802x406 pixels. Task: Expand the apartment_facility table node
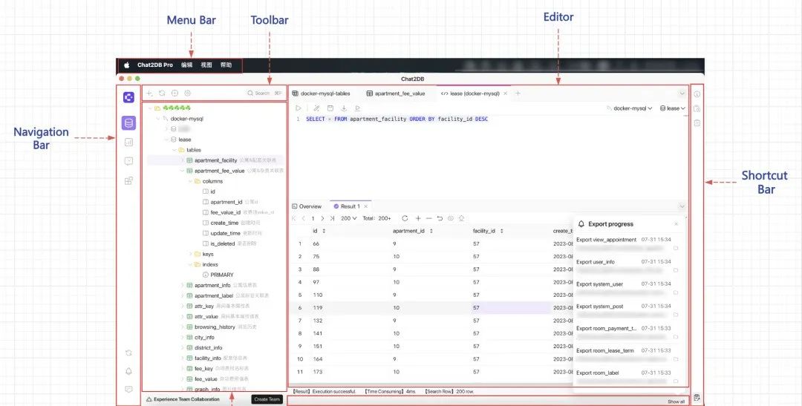(182, 160)
